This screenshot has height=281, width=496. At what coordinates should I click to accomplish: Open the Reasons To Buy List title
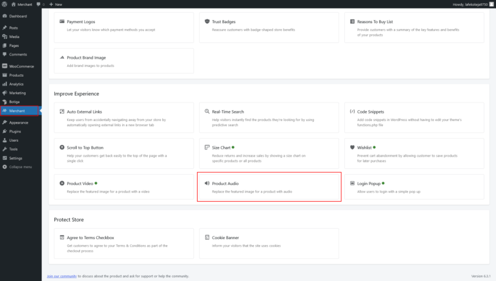(x=375, y=22)
